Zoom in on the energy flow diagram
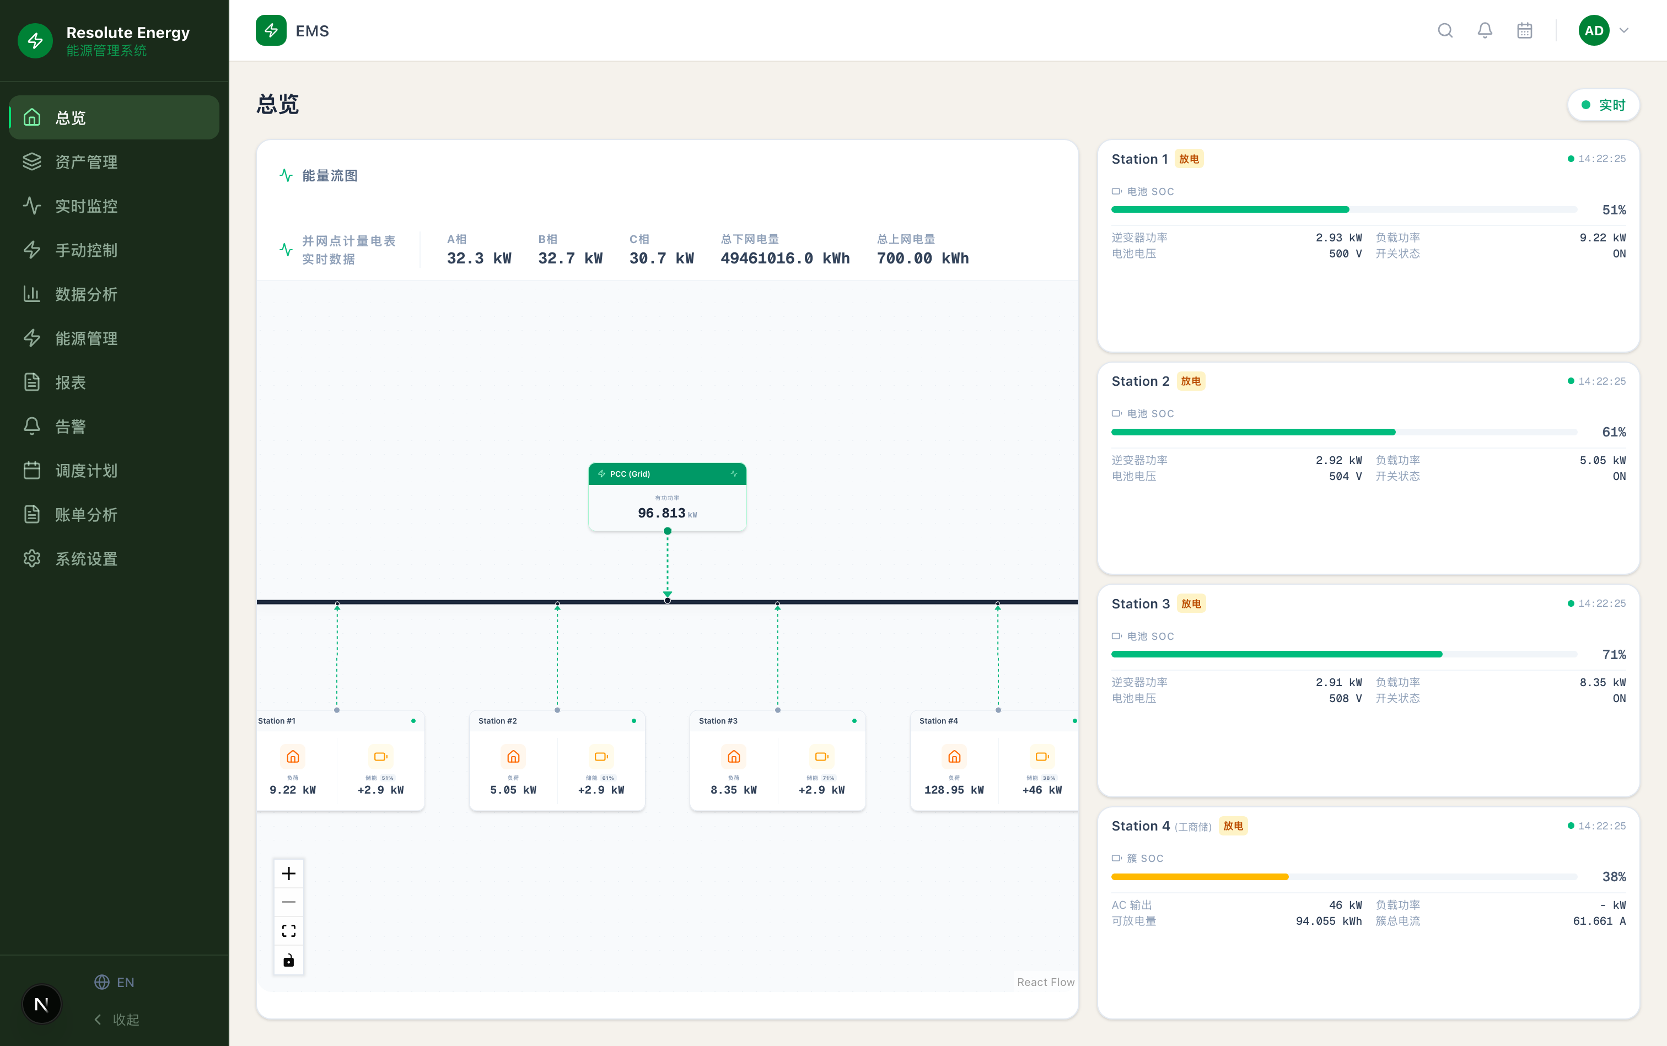This screenshot has height=1046, width=1667. click(288, 873)
